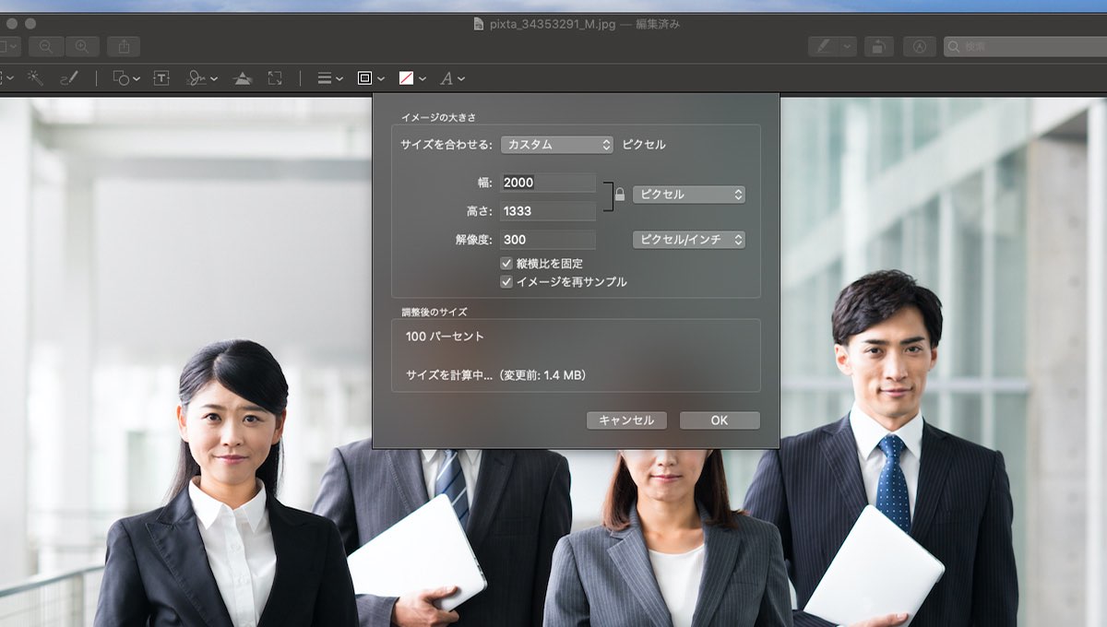Screen dimensions: 1107x627
Task: Click the Adjust Size resize icon
Action: click(275, 78)
